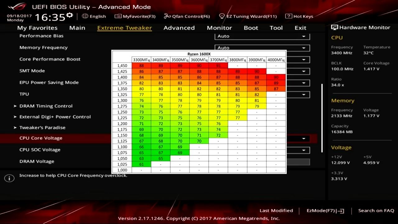Click the green cell showing 61
This screenshot has height=224, width=398.
click(141, 164)
